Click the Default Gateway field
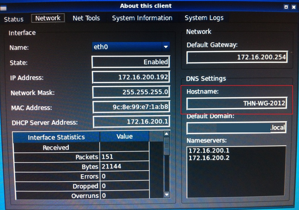 [x=237, y=57]
